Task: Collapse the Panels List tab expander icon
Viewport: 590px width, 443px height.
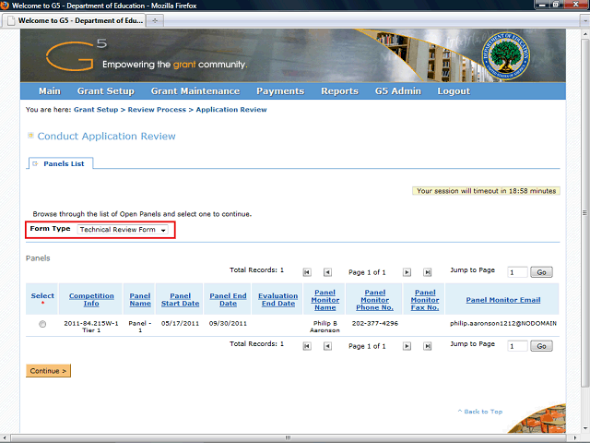Action: coord(35,163)
